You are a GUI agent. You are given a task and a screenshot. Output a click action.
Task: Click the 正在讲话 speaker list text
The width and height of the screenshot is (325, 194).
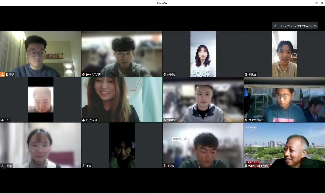click(x=294, y=26)
